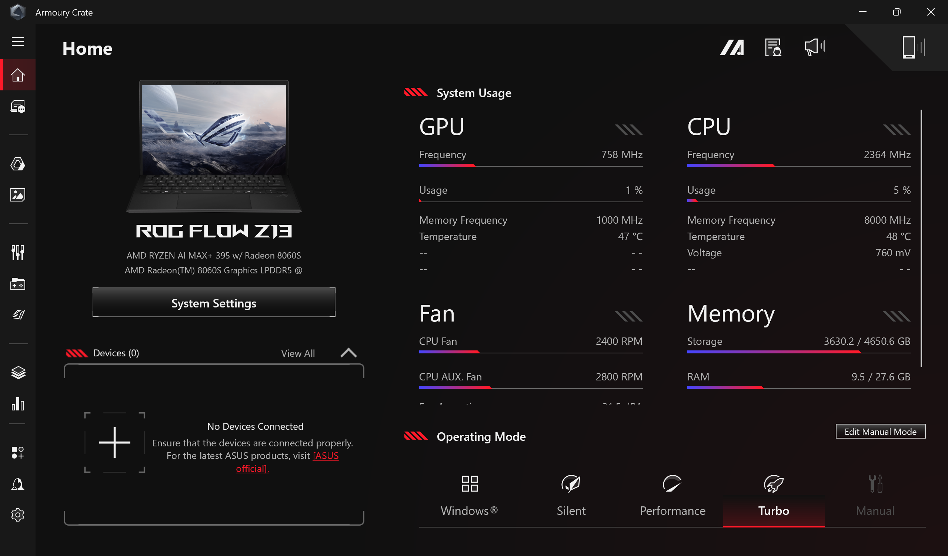Click the GPU Usage 1 % value
This screenshot has height=556, width=948.
coord(634,190)
